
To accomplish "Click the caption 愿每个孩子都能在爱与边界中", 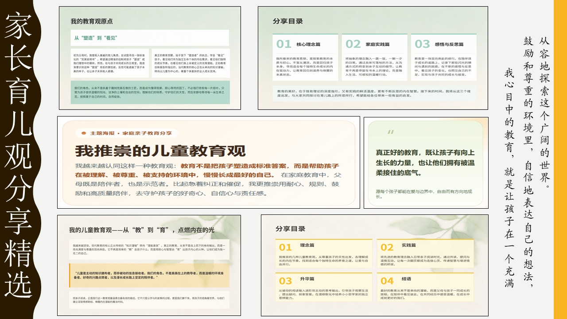I will coord(424,194).
